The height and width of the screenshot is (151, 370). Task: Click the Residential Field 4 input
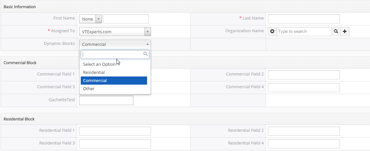point(304,144)
